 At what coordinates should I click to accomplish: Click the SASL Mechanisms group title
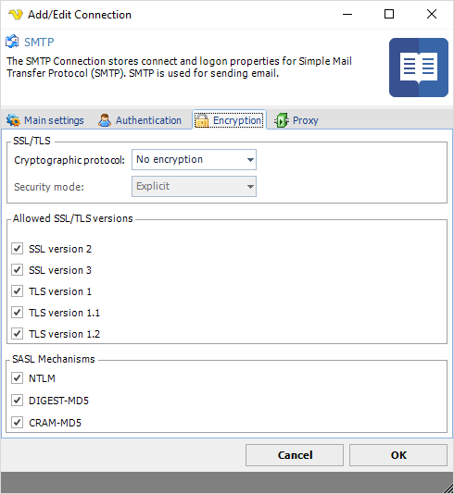point(54,359)
